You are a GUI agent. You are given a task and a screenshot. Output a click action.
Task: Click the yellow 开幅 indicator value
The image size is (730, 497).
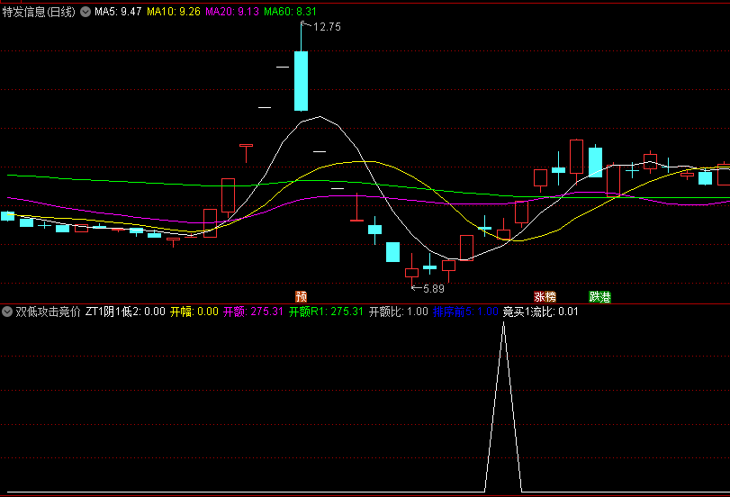point(194,312)
